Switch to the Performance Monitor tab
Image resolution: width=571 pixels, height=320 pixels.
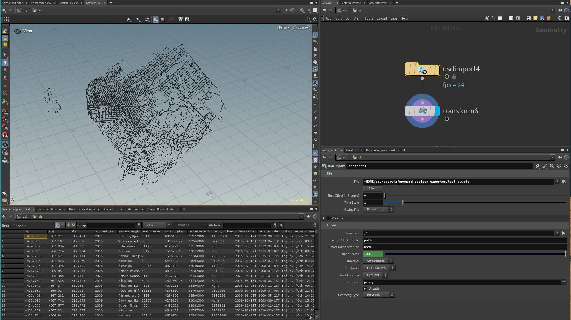(x=82, y=209)
